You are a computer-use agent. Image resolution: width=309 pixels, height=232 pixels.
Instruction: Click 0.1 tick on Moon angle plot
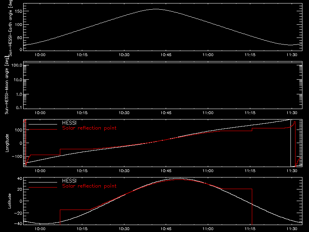pyautogui.click(x=19, y=107)
